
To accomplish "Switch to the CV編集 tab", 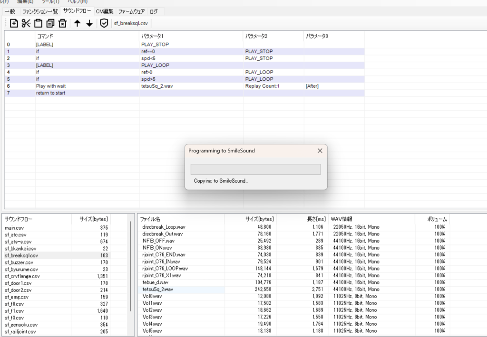I will [x=104, y=11].
